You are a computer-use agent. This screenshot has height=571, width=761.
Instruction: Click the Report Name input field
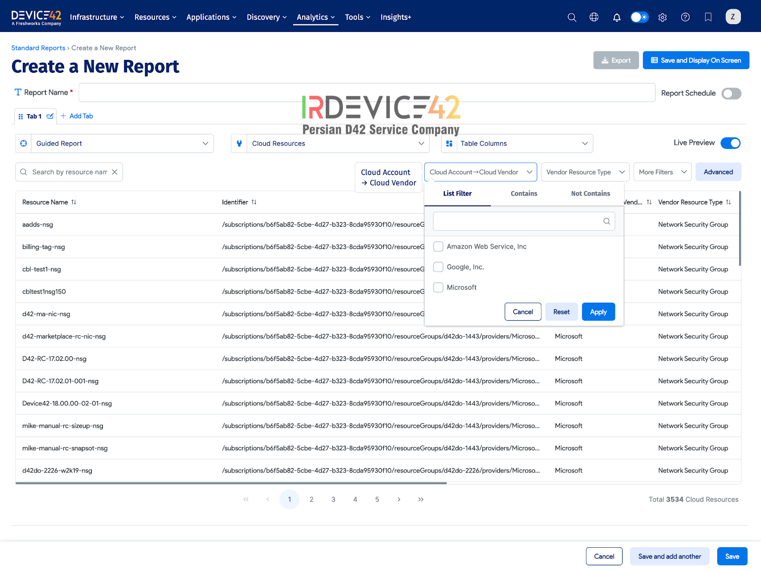(x=367, y=93)
